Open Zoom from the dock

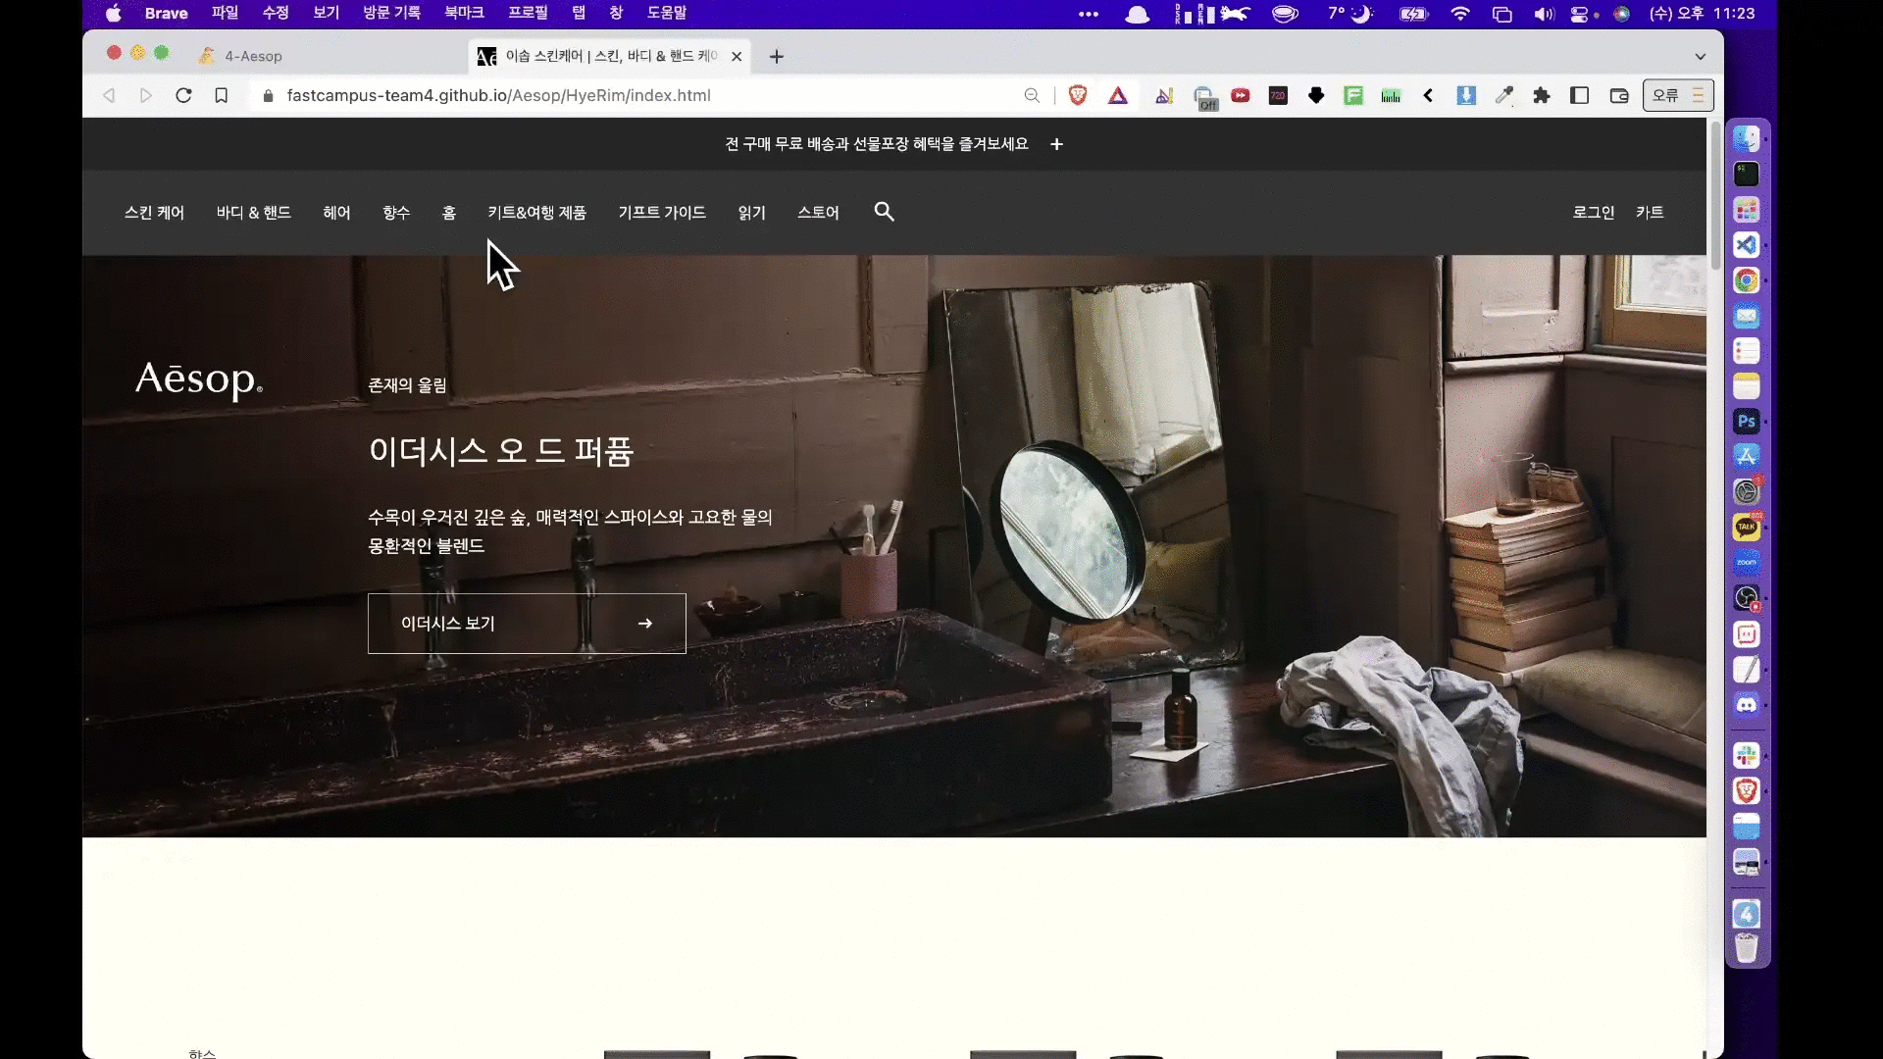click(1746, 563)
